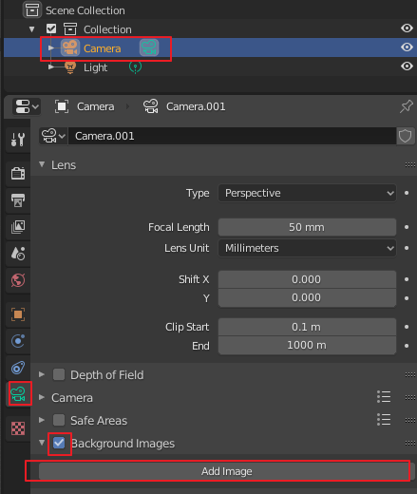
Task: Animate Type property via its dot
Action: [x=407, y=193]
